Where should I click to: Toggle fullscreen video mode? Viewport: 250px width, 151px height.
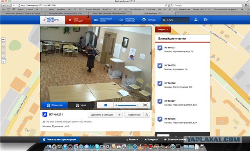tap(145, 105)
